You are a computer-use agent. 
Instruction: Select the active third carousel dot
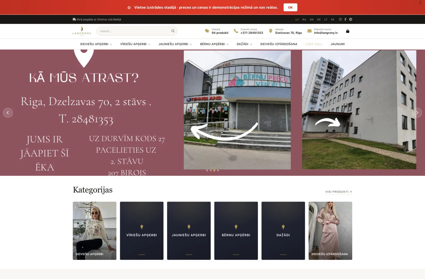coord(214,170)
